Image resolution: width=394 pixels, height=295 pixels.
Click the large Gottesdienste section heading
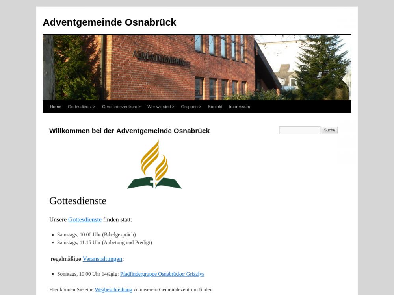tap(78, 201)
